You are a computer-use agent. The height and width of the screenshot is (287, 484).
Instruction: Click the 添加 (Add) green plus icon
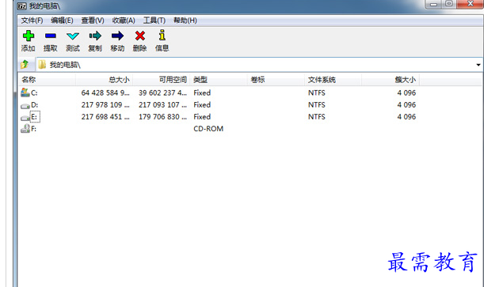point(28,36)
